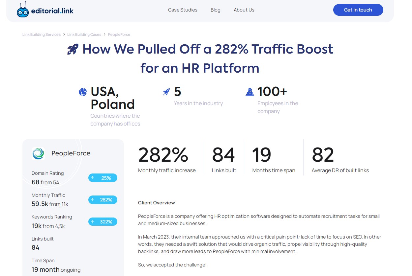Viewport: 412px width, 276px height.
Task: Click the 'Domain Rating' label
Action: pyautogui.click(x=48, y=173)
